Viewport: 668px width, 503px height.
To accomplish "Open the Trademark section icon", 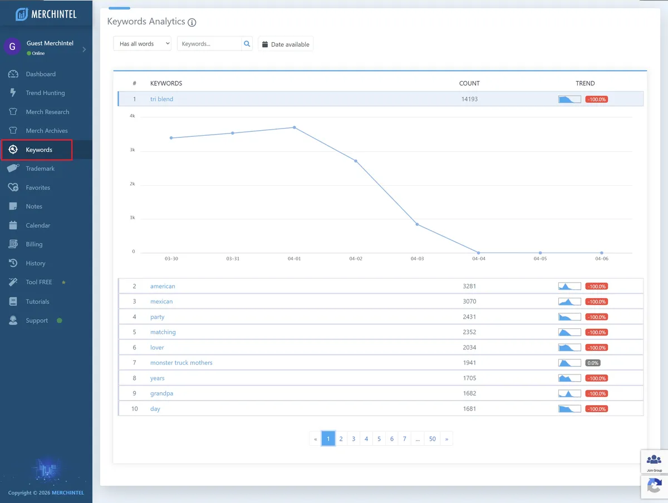I will point(14,168).
